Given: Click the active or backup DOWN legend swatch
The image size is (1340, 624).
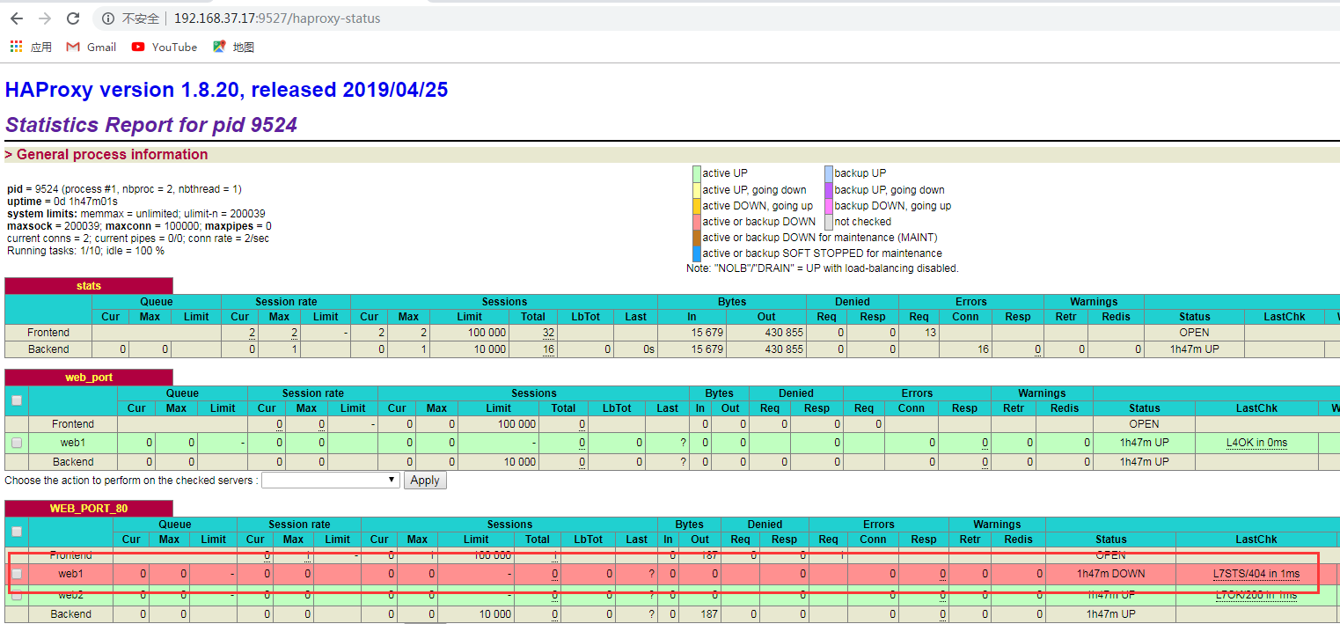Looking at the screenshot, I should (697, 221).
